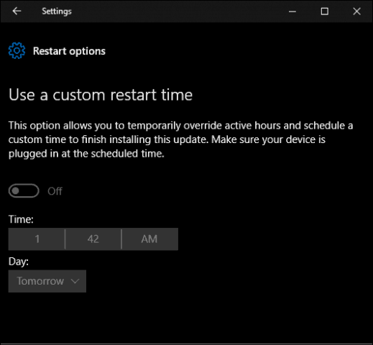Select the minutes field showing 42
This screenshot has height=345, width=373.
point(93,239)
